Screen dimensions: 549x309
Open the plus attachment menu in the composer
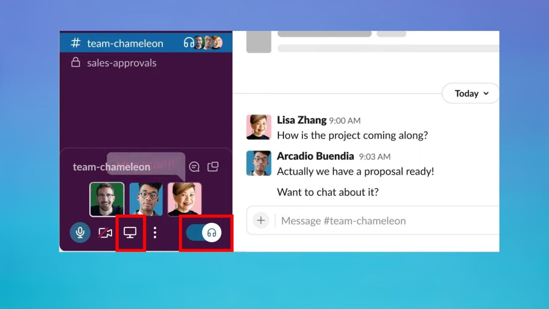[261, 220]
